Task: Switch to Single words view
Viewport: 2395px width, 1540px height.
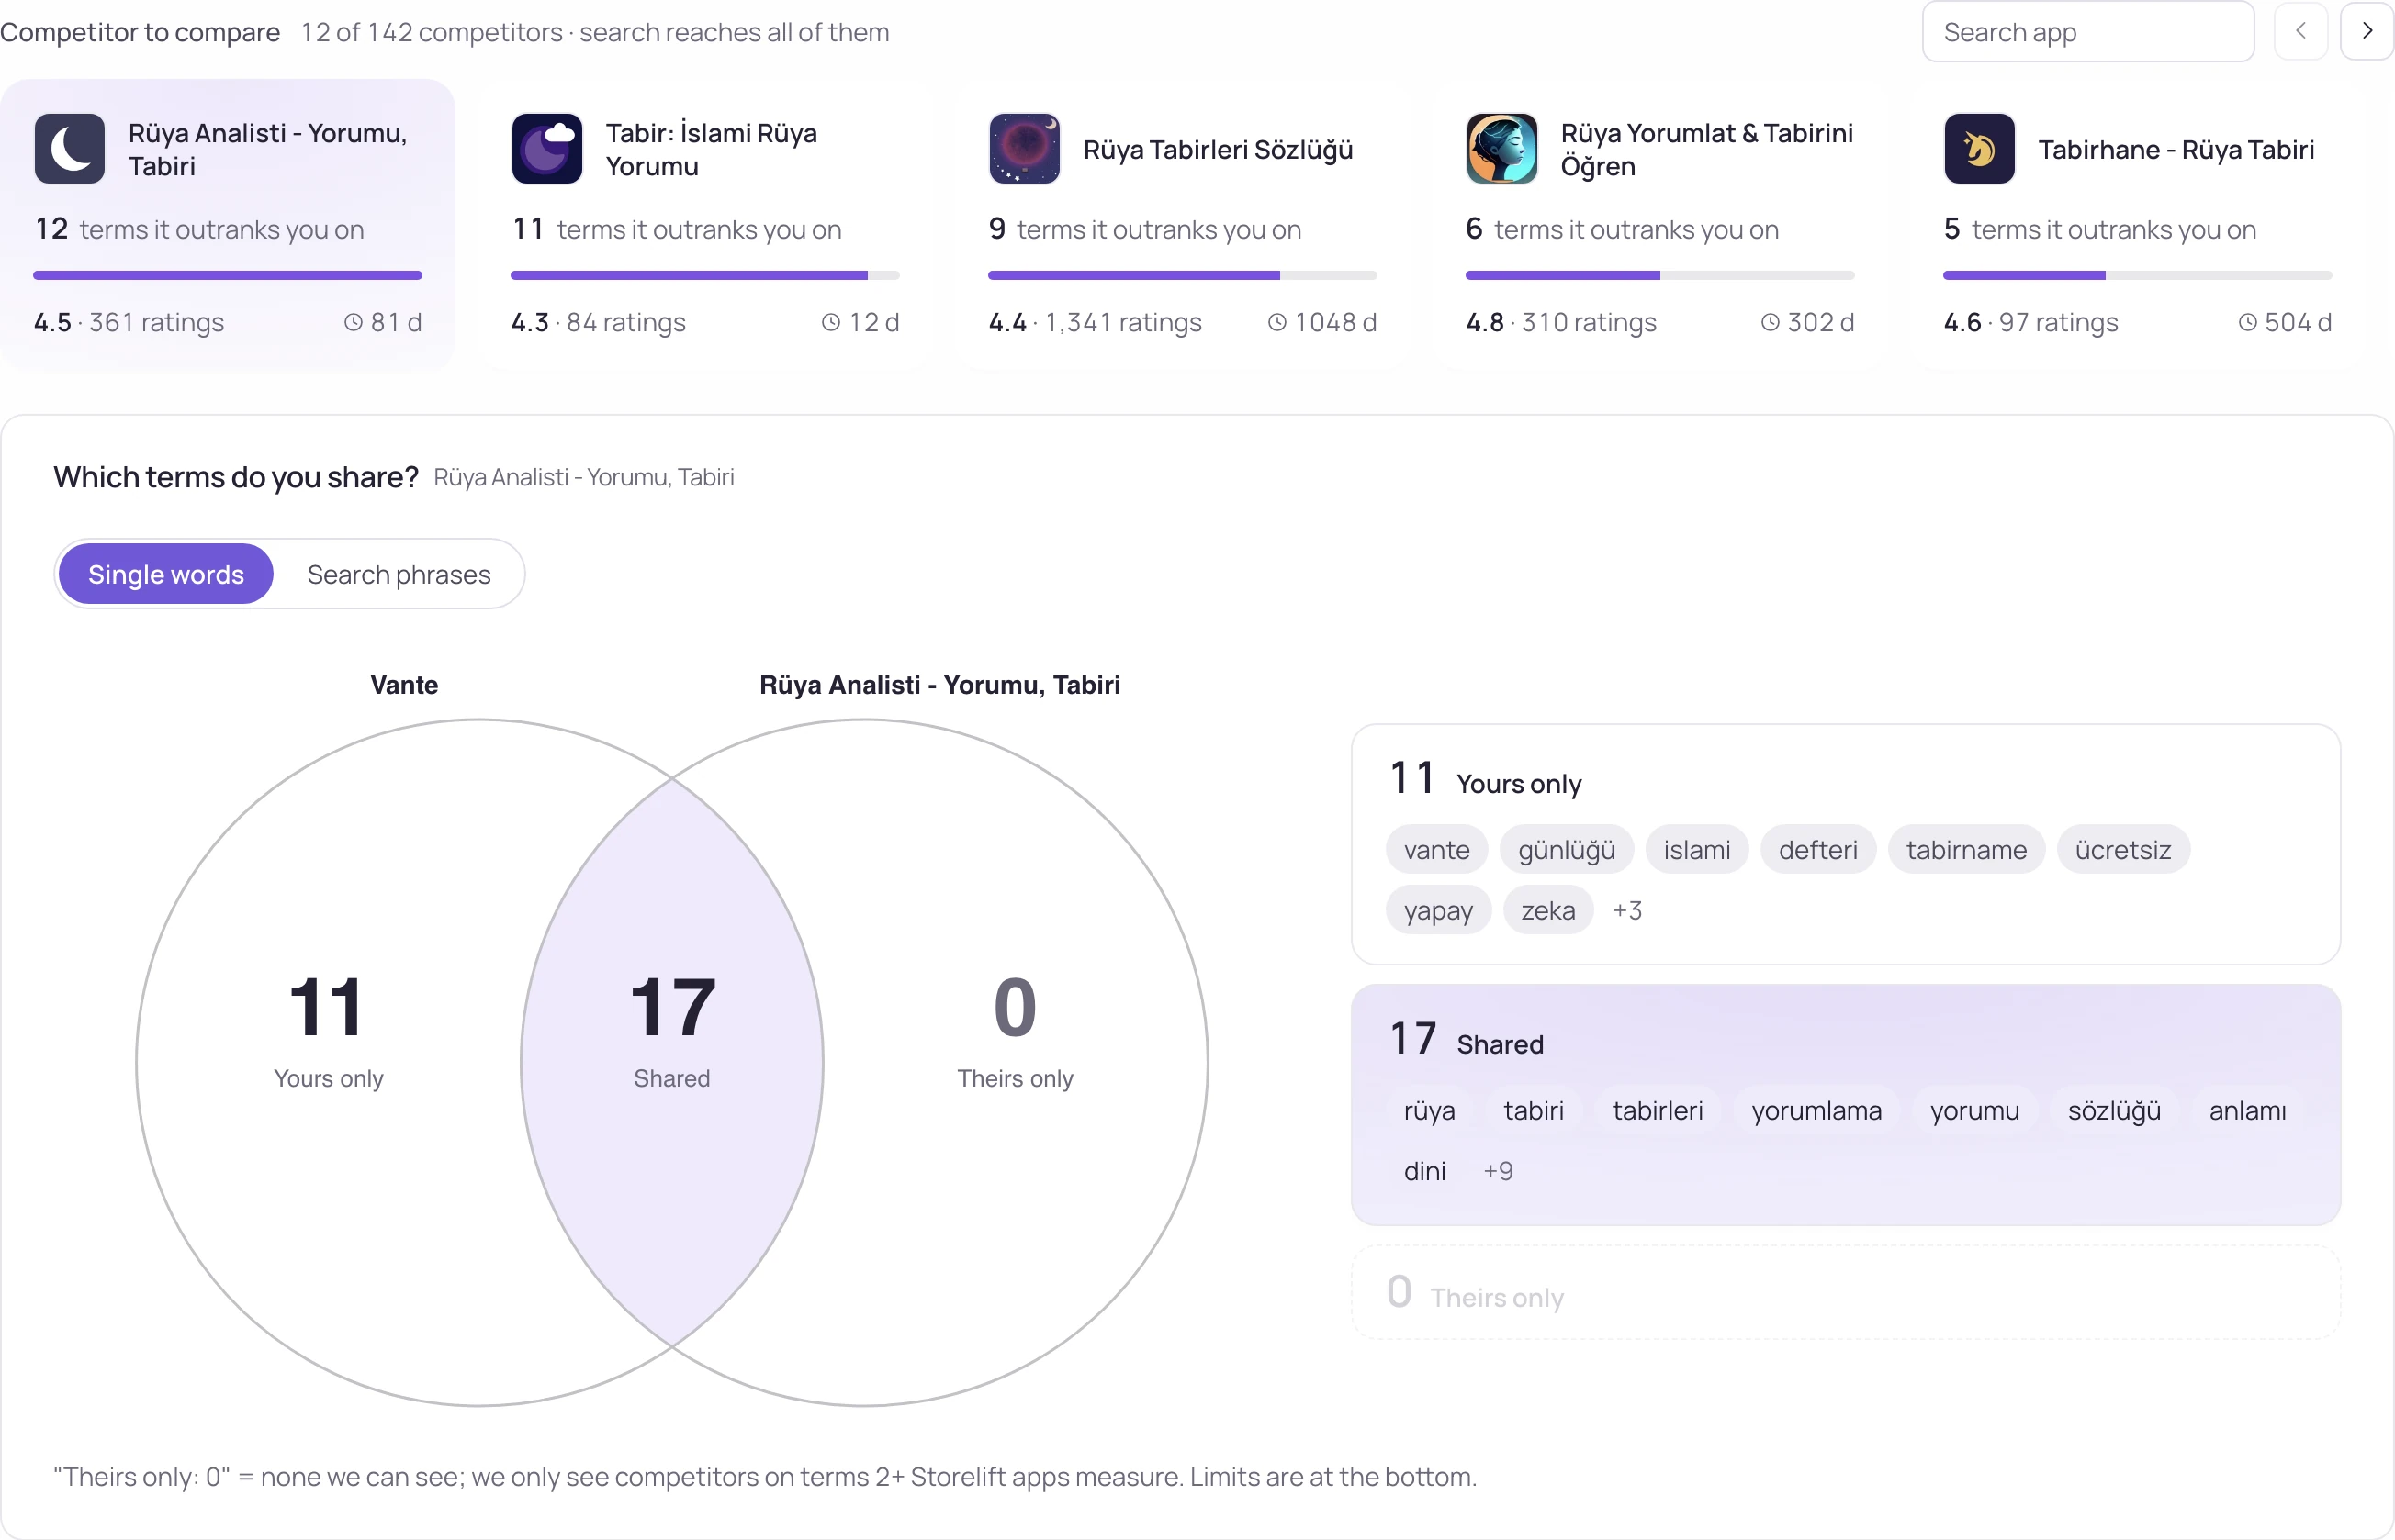Action: click(x=166, y=574)
